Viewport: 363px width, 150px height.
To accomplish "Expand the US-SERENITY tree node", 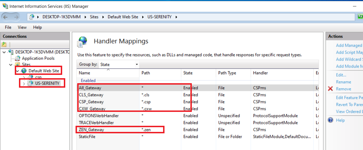I will point(24,83).
